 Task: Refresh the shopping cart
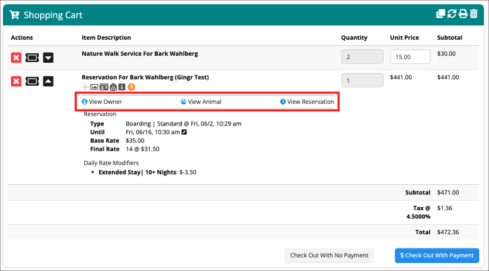point(452,14)
